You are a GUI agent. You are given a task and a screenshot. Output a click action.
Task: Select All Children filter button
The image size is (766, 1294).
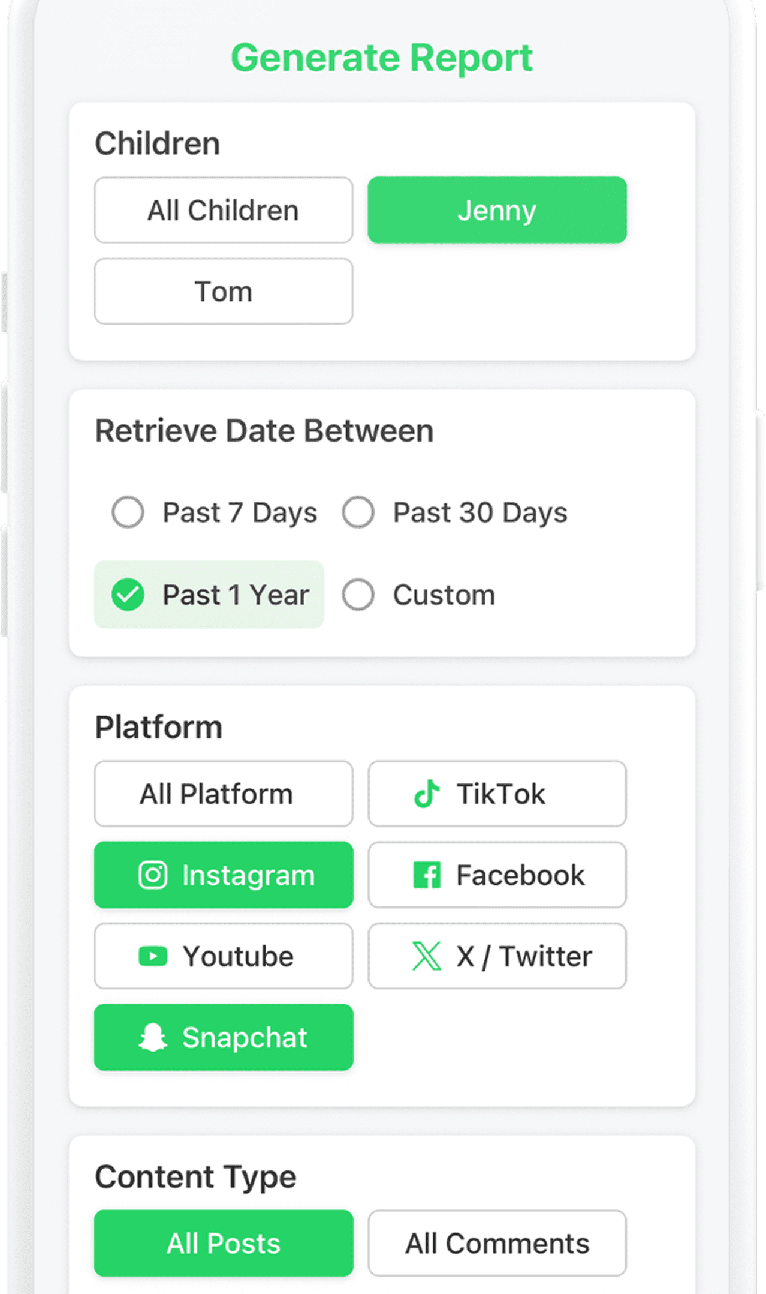click(223, 210)
